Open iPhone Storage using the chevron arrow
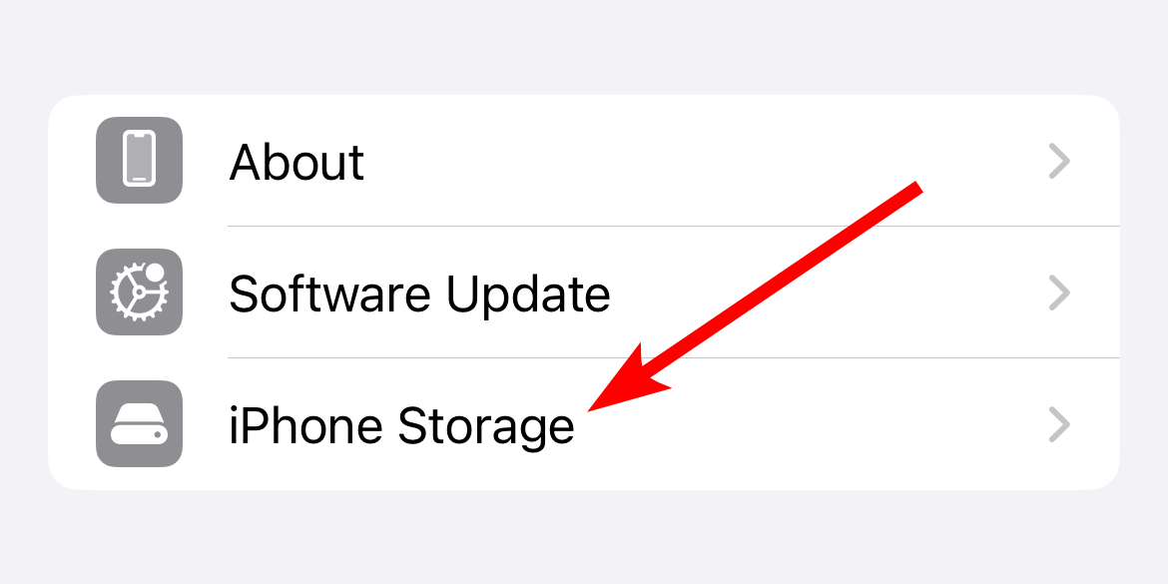 point(1059,424)
